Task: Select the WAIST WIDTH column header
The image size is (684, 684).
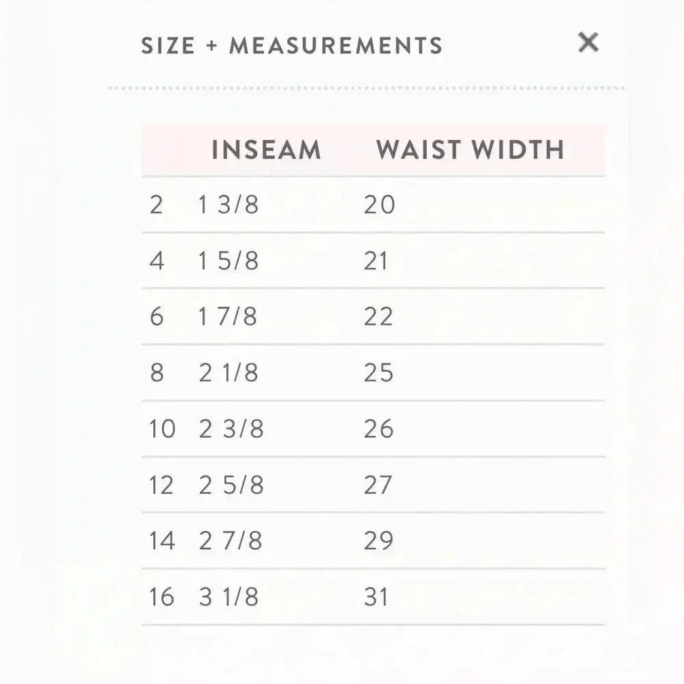Action: tap(471, 150)
